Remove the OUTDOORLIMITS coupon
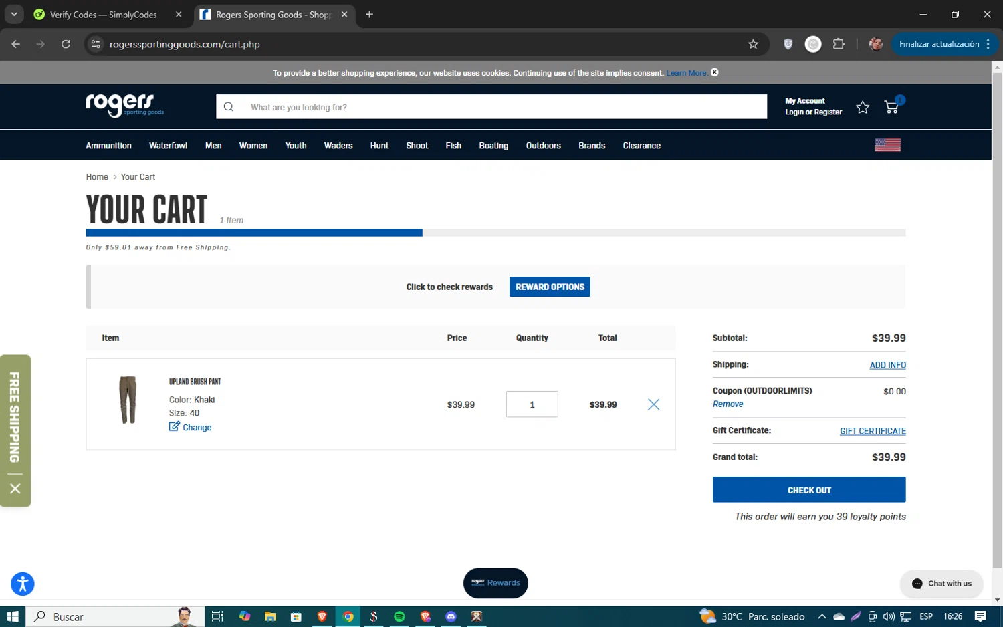The width and height of the screenshot is (1003, 627). (728, 404)
